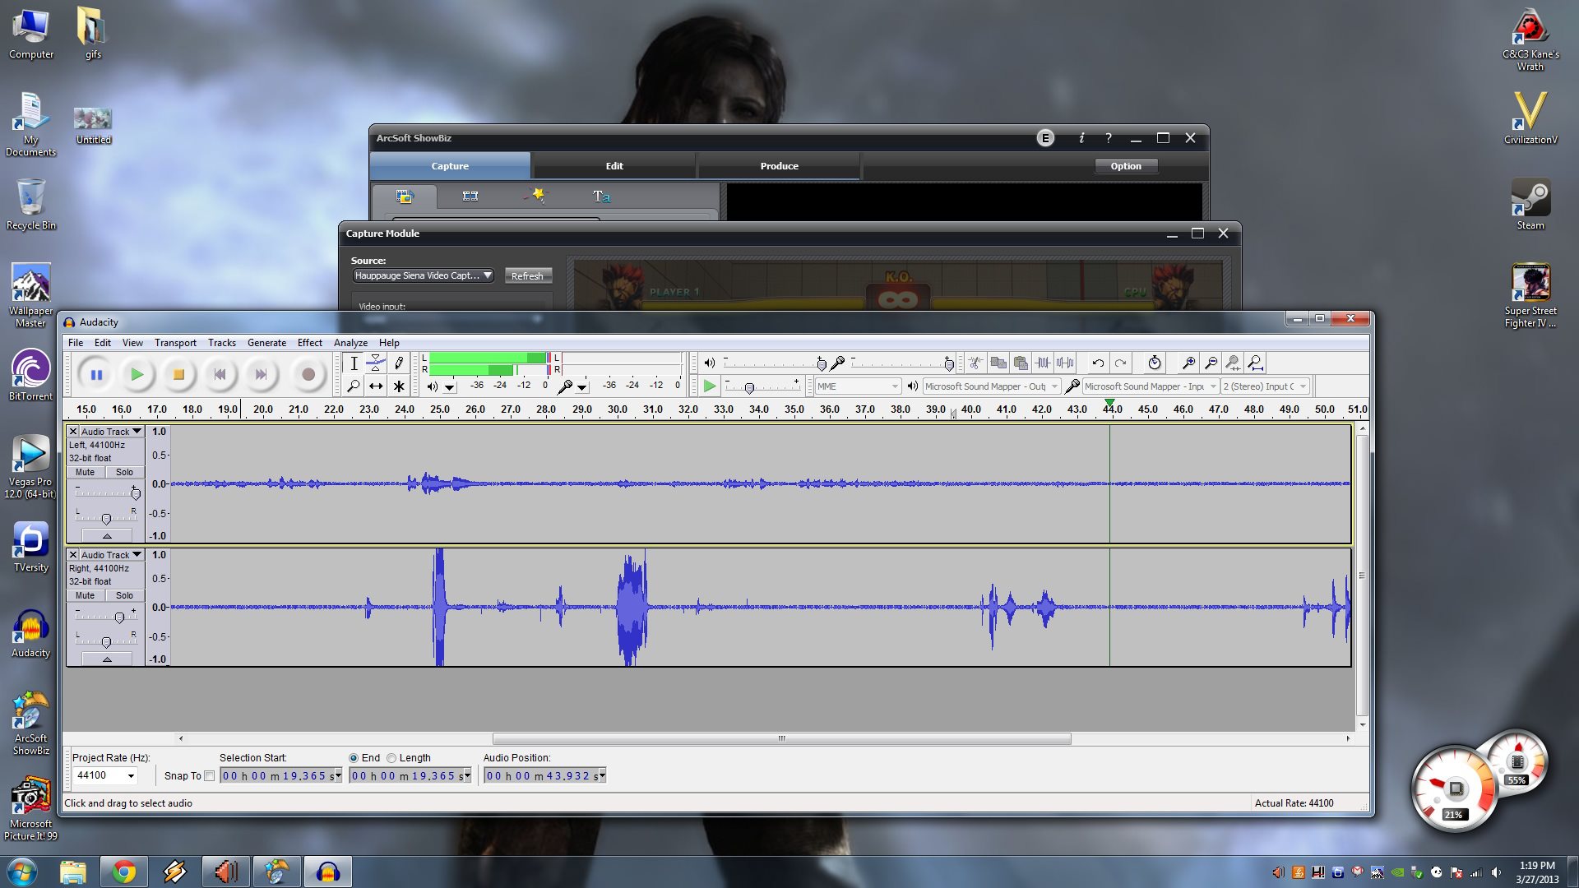Image resolution: width=1579 pixels, height=888 pixels.
Task: Select the Selection (I-beam) tool
Action: 354,363
